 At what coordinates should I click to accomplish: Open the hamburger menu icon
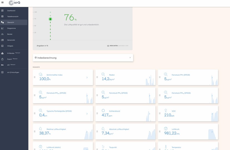[x=3, y=3]
